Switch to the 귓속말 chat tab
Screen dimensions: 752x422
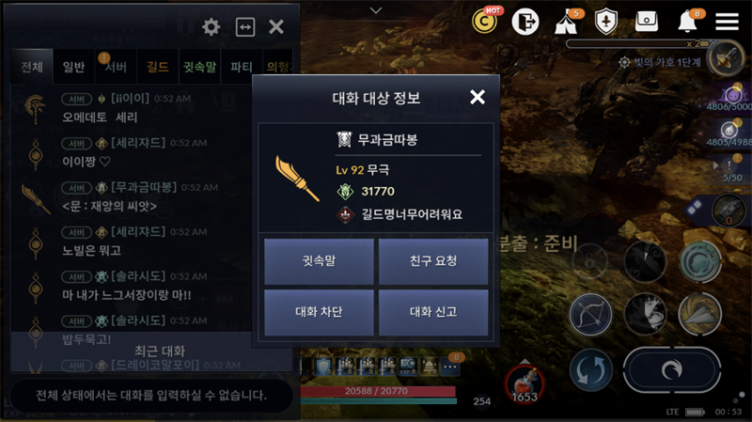tap(199, 67)
